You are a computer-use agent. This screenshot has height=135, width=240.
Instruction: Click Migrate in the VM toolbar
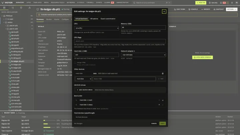click(x=206, y=9)
